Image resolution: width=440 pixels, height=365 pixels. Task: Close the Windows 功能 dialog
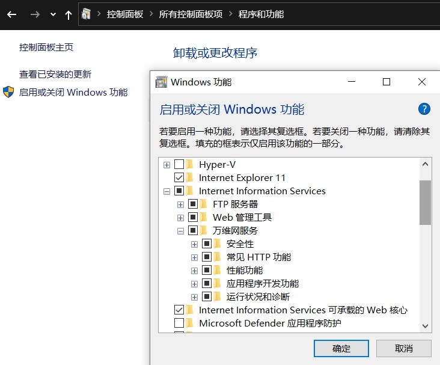(x=422, y=82)
